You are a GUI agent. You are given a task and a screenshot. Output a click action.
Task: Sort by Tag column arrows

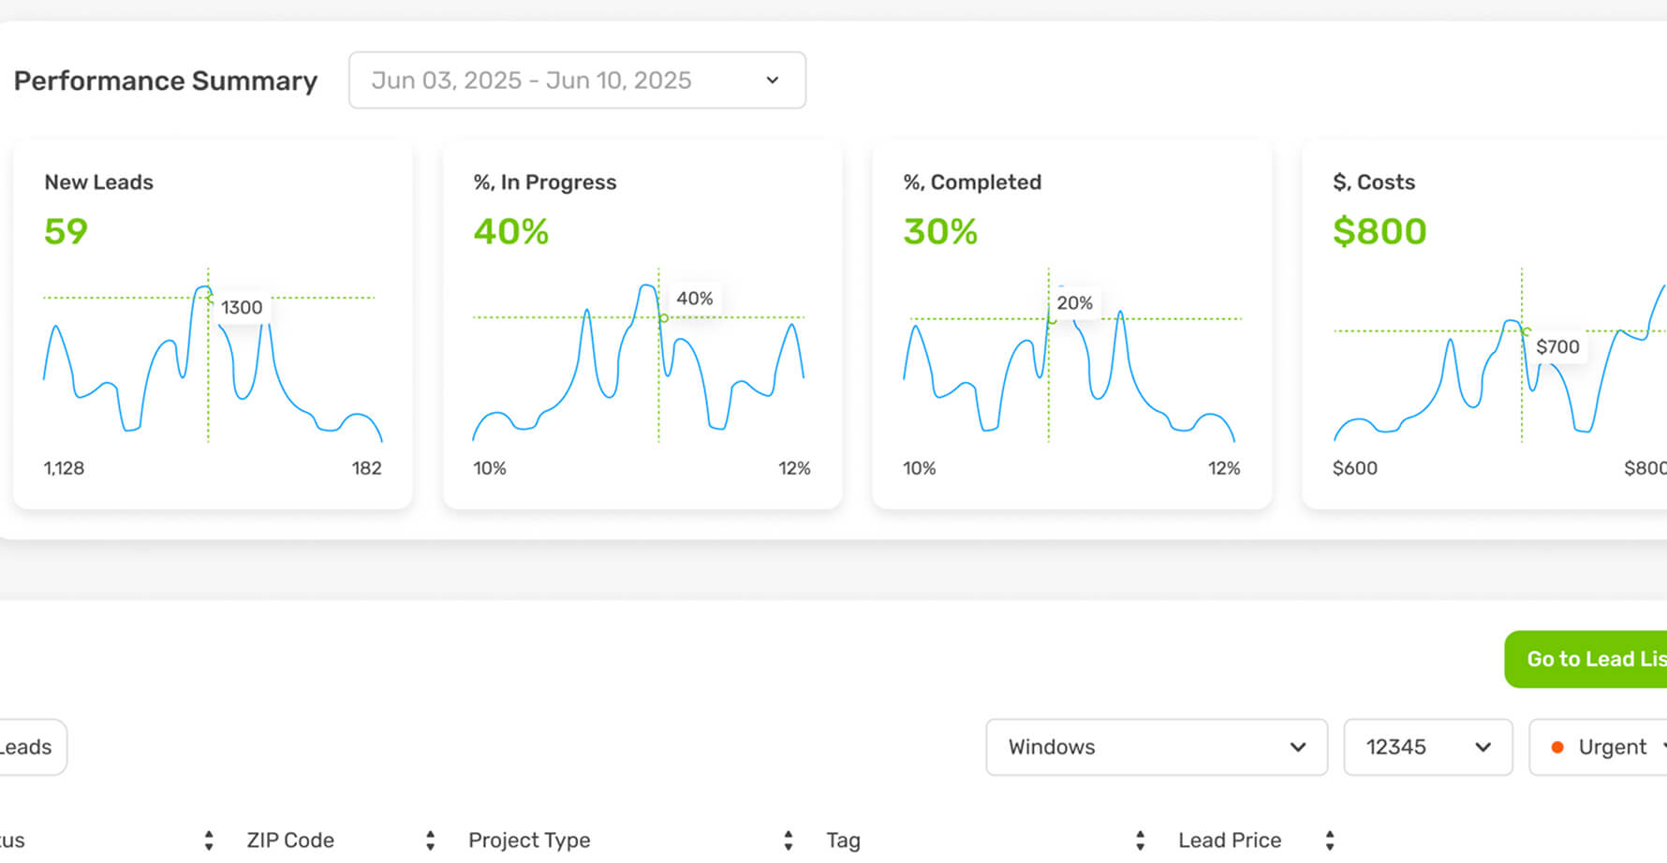click(1140, 841)
